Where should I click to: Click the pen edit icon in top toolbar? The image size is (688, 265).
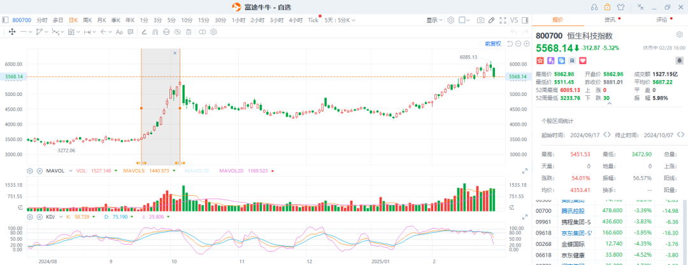492,20
